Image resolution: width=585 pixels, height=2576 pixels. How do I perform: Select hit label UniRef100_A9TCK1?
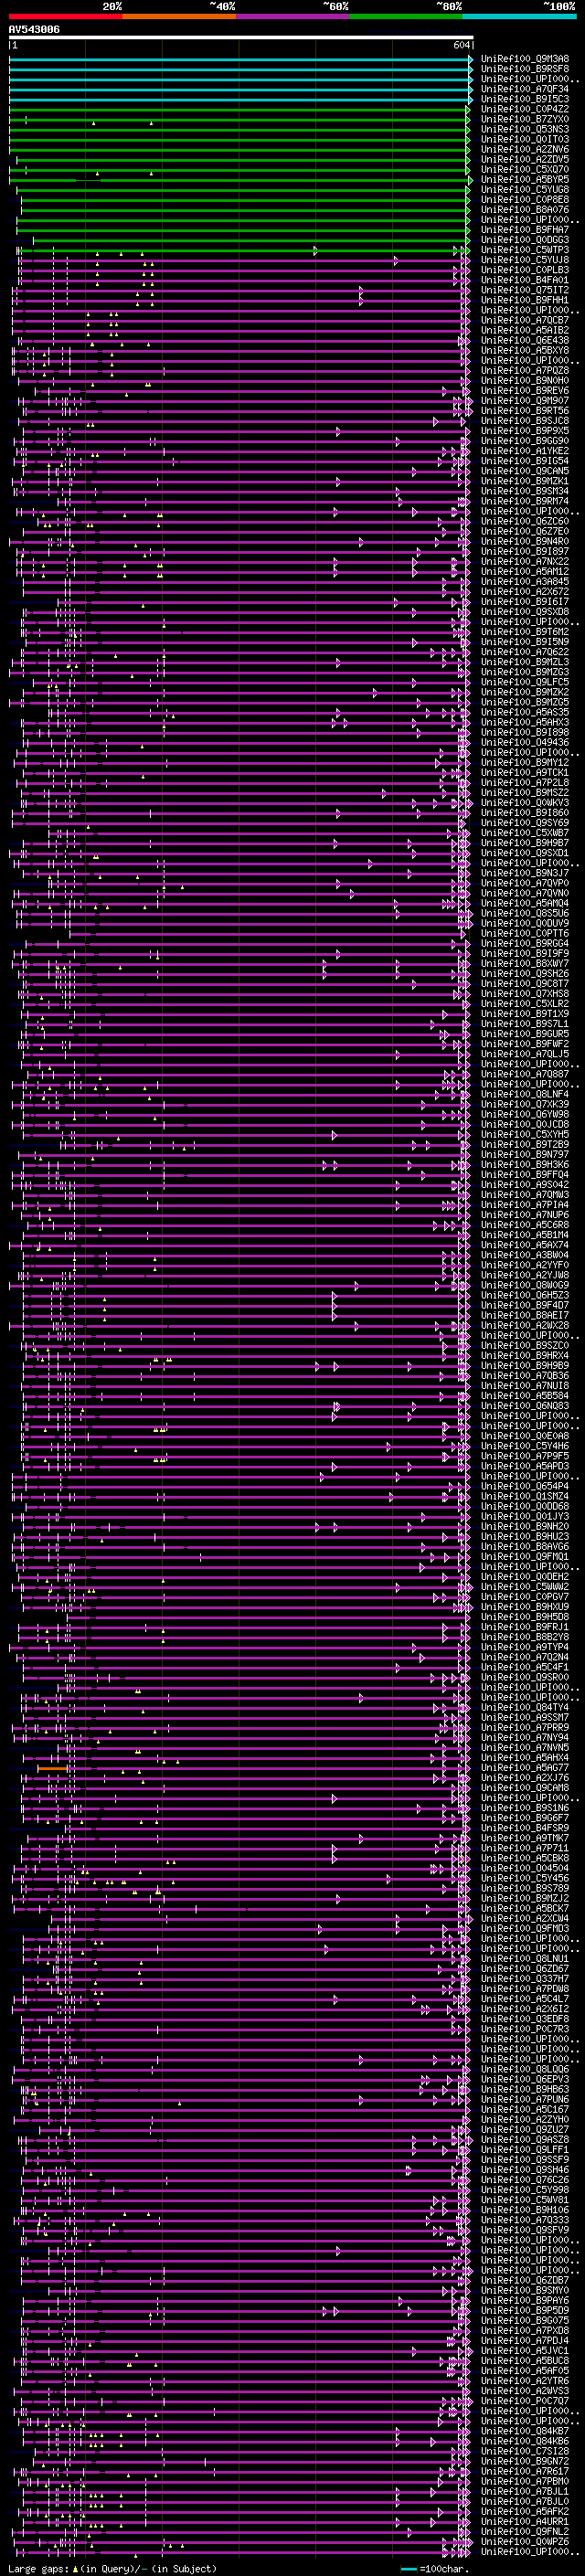coord(525,772)
